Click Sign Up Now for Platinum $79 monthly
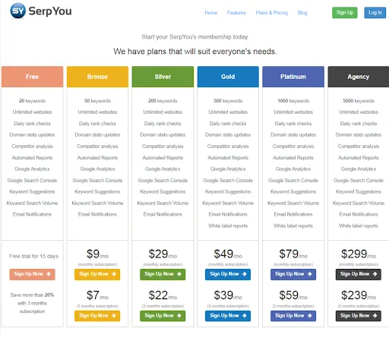This screenshot has width=389, height=341. 293,274
